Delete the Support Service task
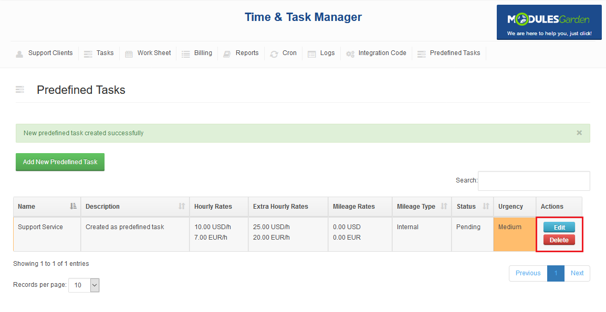The width and height of the screenshot is (606, 312). tap(559, 240)
